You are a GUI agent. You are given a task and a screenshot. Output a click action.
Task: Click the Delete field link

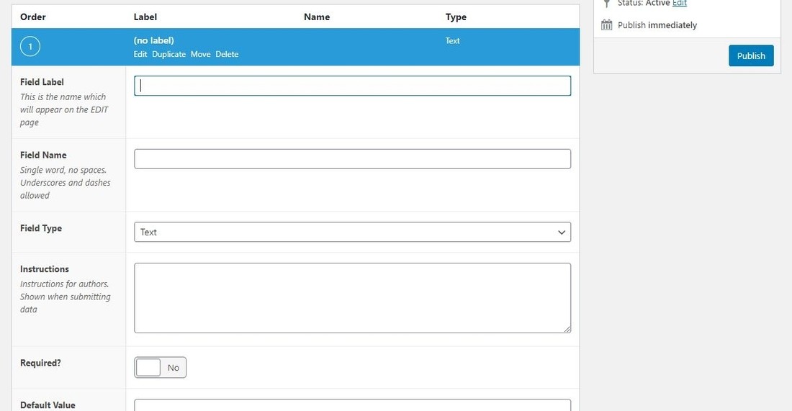(227, 54)
